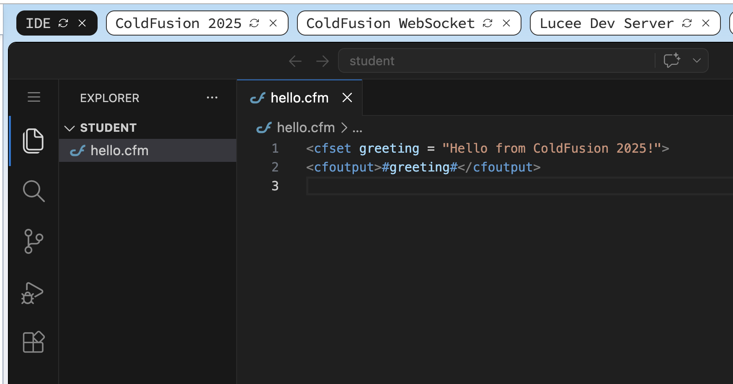
Task: Click the breadcrumb ellipsis after hello.cfm
Action: click(x=357, y=128)
